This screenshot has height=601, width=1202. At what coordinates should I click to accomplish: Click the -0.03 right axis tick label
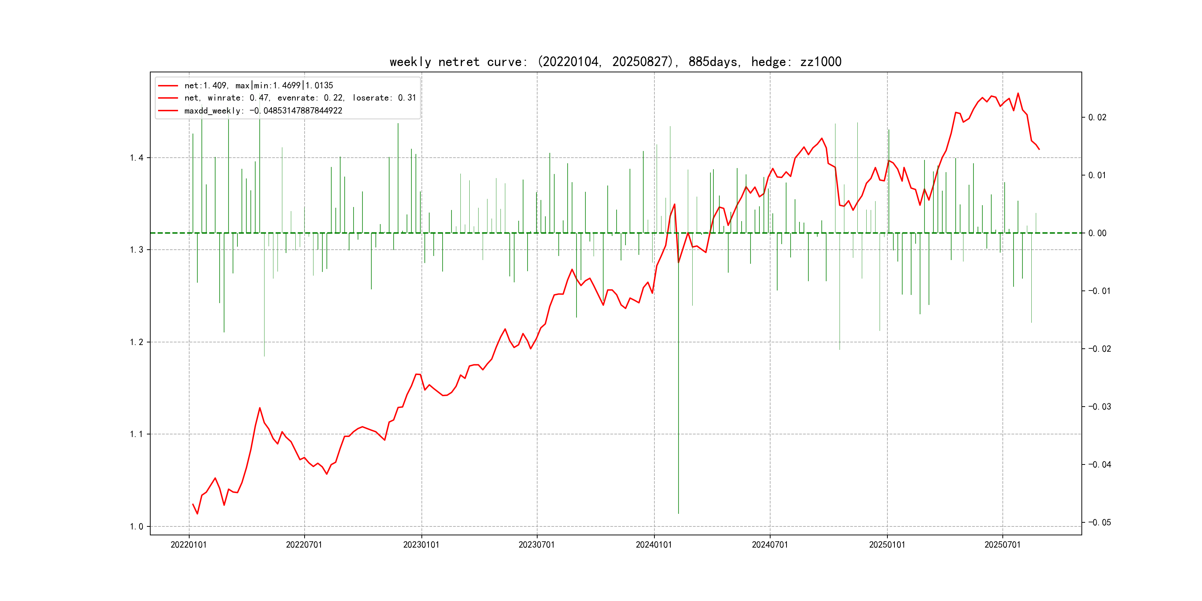[x=1099, y=407]
